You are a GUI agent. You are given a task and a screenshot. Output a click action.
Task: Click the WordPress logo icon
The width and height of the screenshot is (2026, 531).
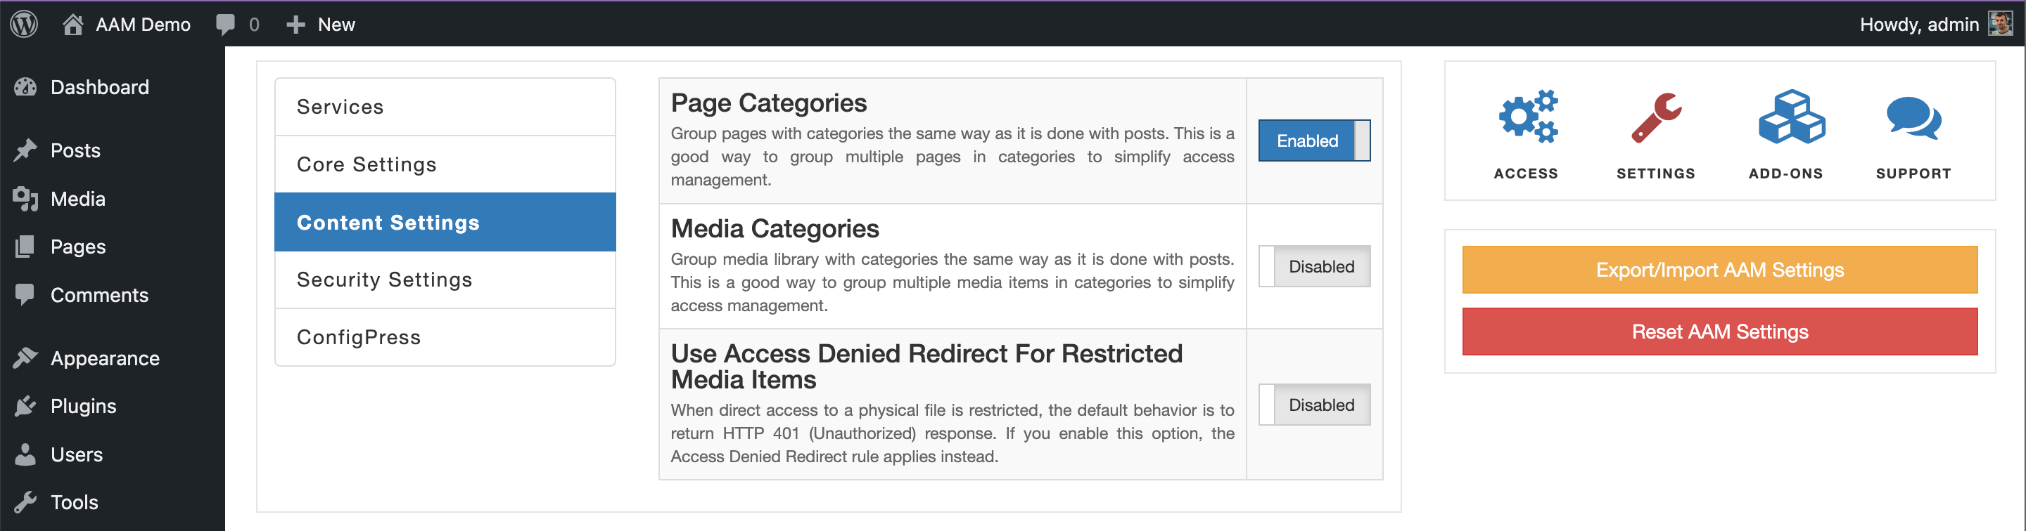[x=25, y=24]
